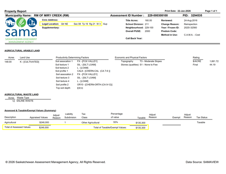
Task: Select the highlighted Legal Location field
Action: [x=72, y=24]
